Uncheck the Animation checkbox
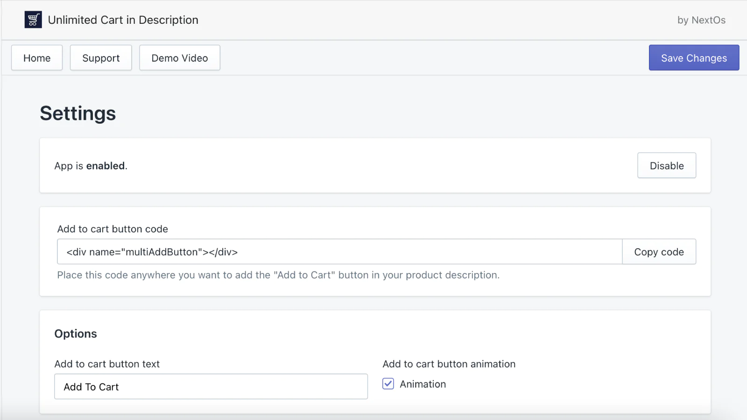Image resolution: width=747 pixels, height=420 pixels. pyautogui.click(x=388, y=384)
